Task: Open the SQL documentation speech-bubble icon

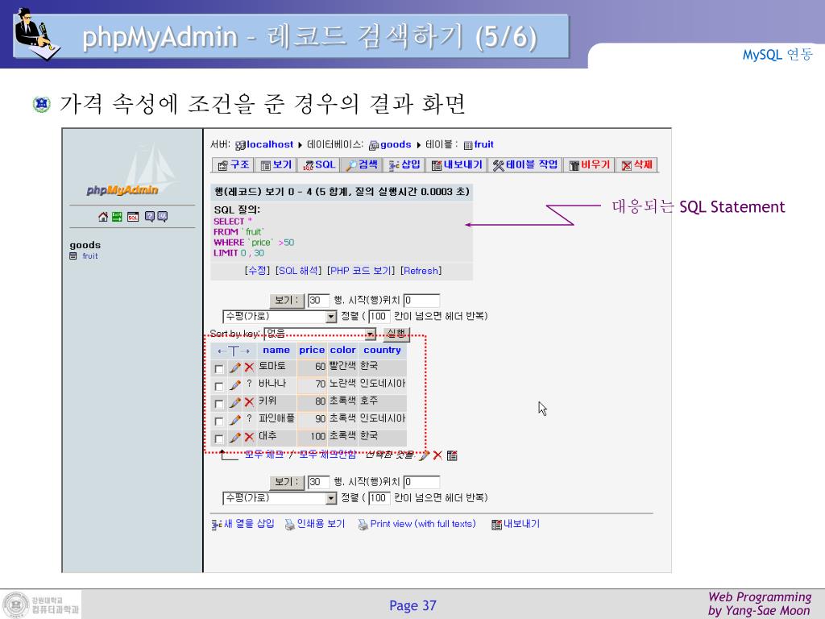Action: (x=163, y=216)
